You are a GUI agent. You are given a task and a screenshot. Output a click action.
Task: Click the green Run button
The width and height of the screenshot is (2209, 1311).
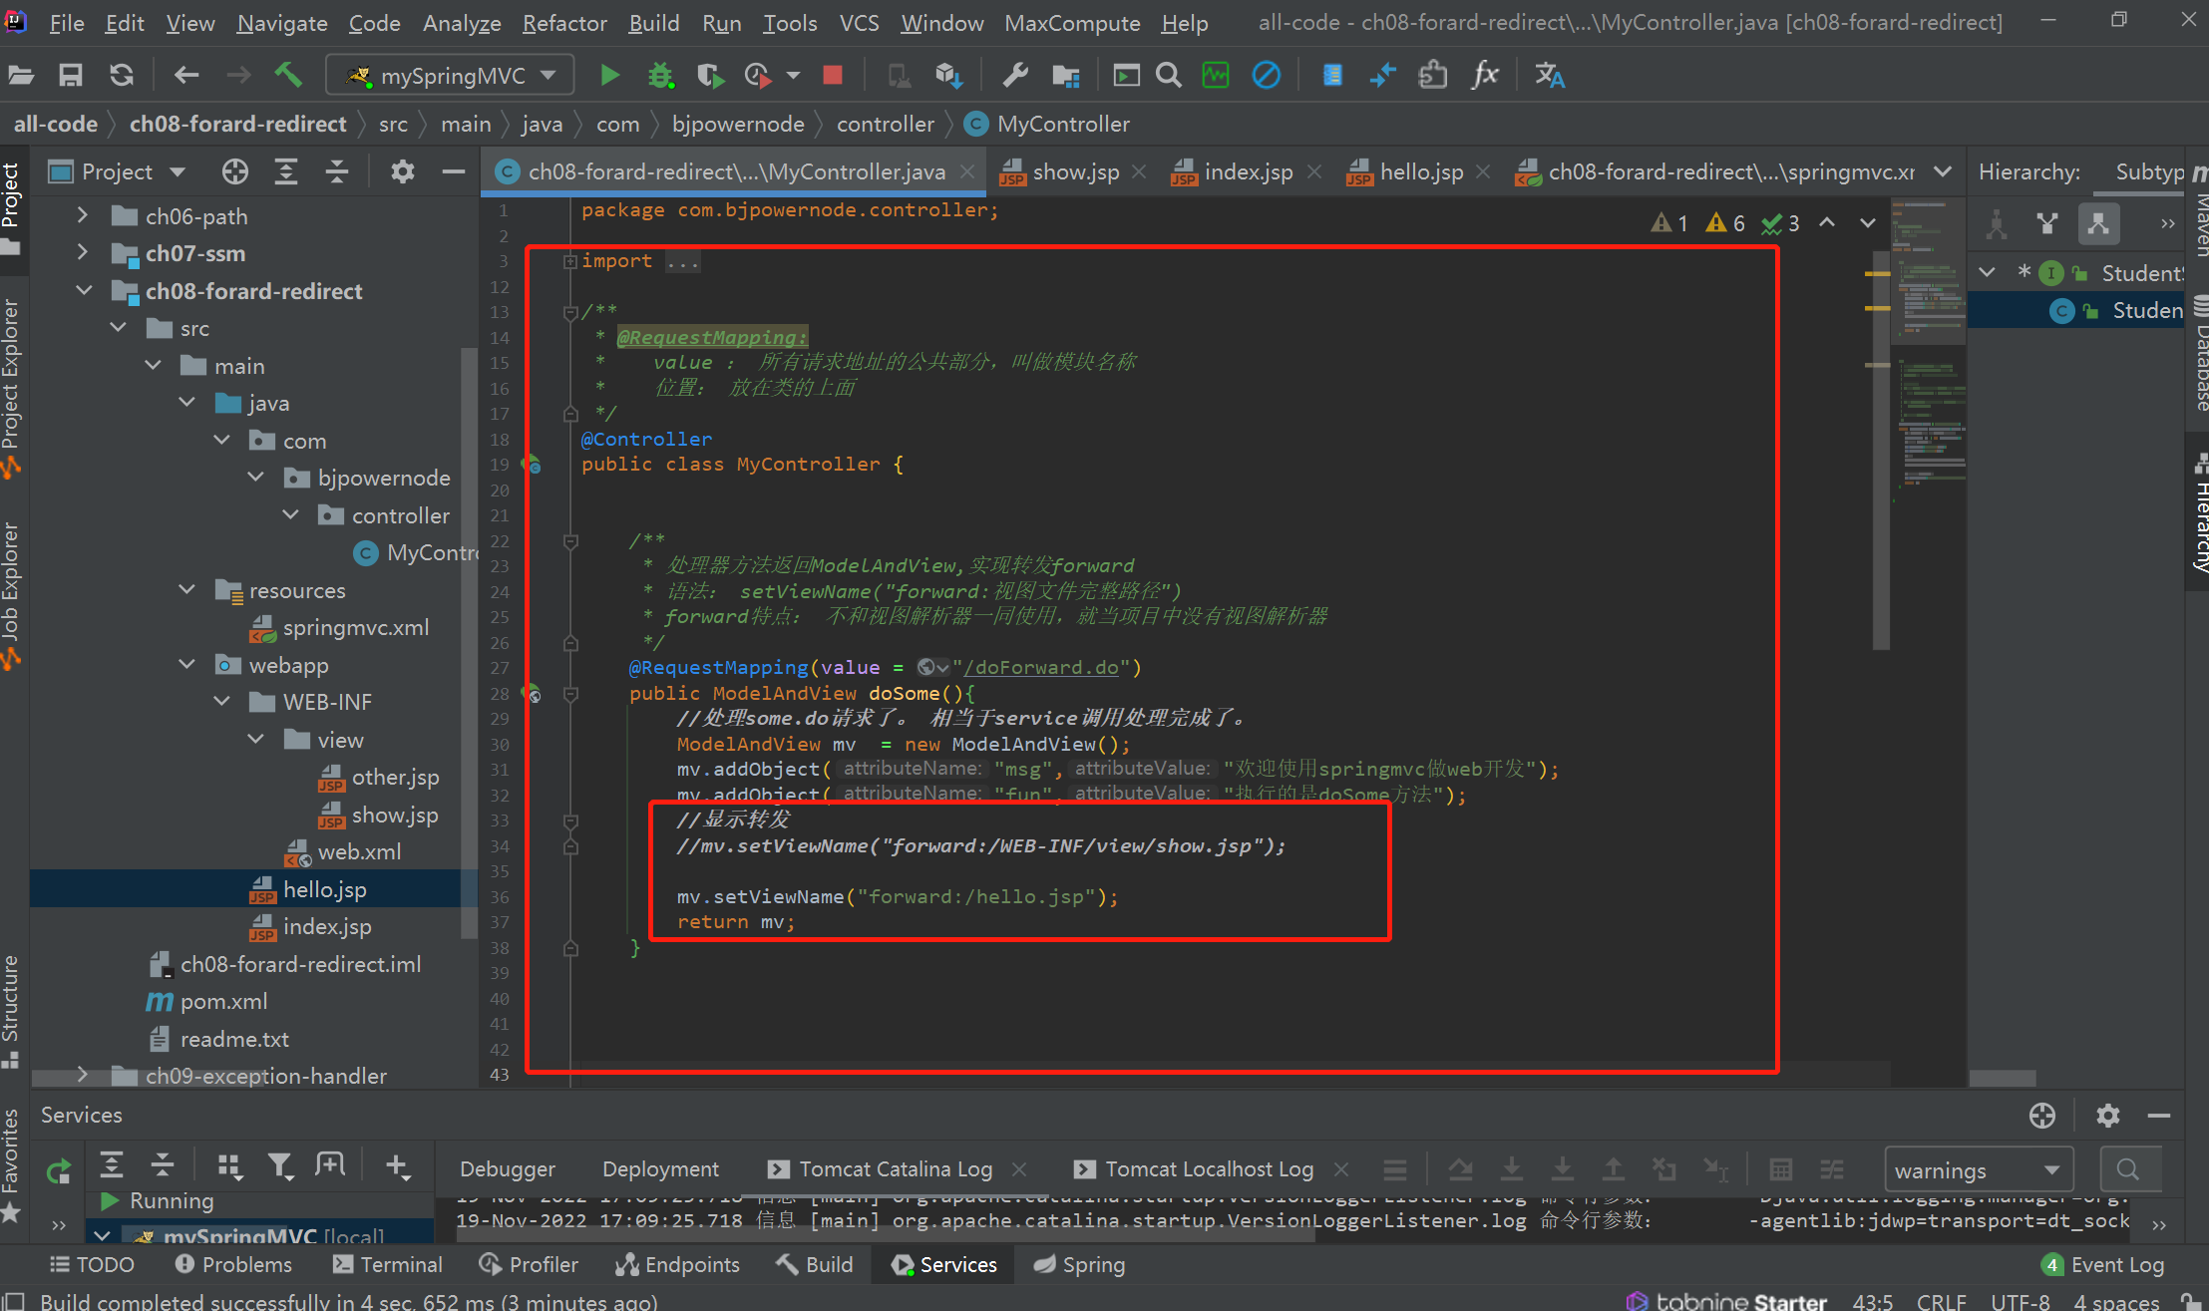tap(609, 75)
